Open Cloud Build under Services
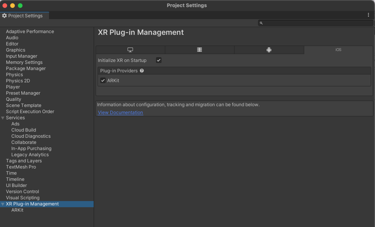375x227 pixels. click(24, 130)
